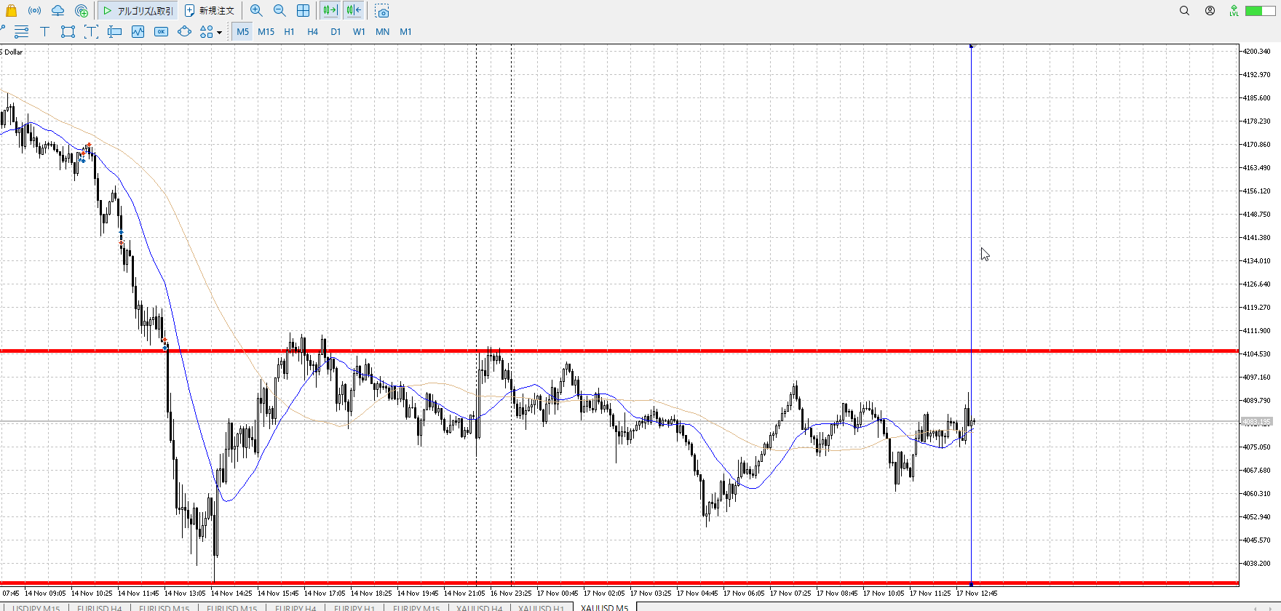Expand the shapes objects dropdown arrow
The image size is (1281, 611).
pyautogui.click(x=219, y=32)
